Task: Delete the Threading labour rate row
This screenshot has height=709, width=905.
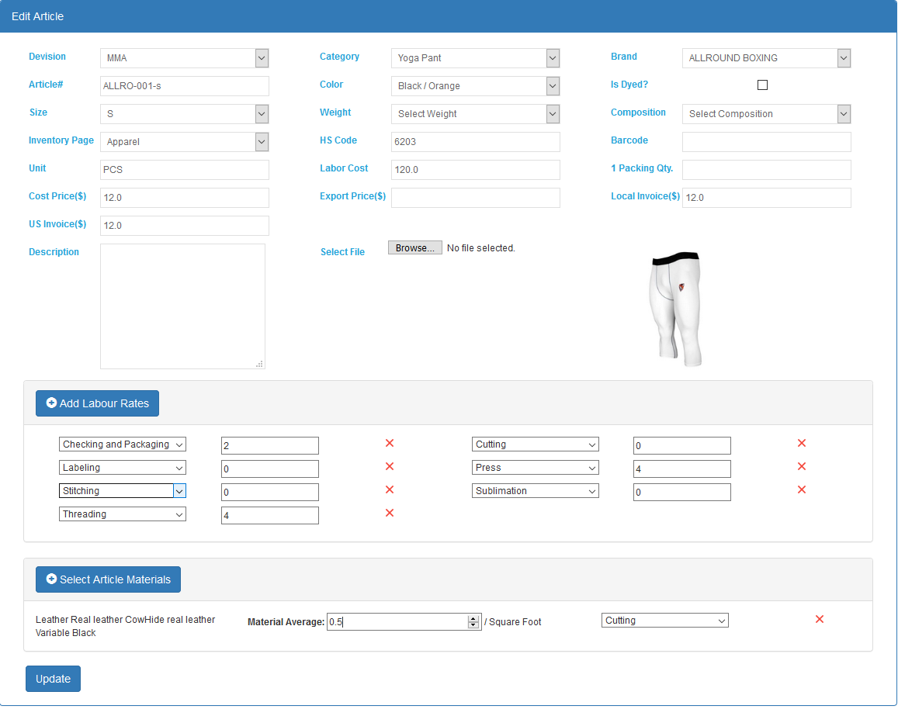Action: tap(390, 513)
